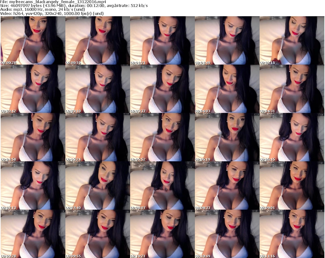Select the 'Video: h264, yuv420p' info line

click(52, 13)
